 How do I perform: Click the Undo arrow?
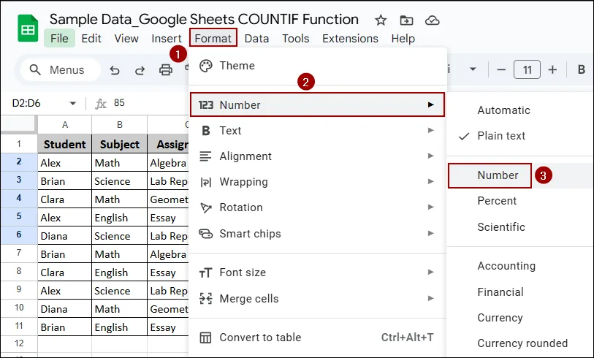(x=115, y=70)
